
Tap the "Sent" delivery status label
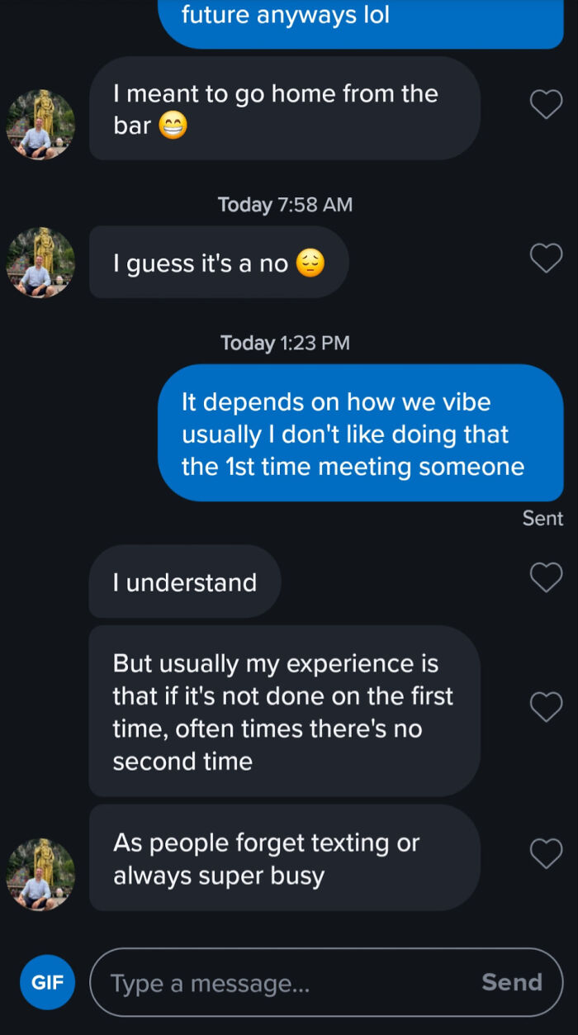[x=542, y=518]
